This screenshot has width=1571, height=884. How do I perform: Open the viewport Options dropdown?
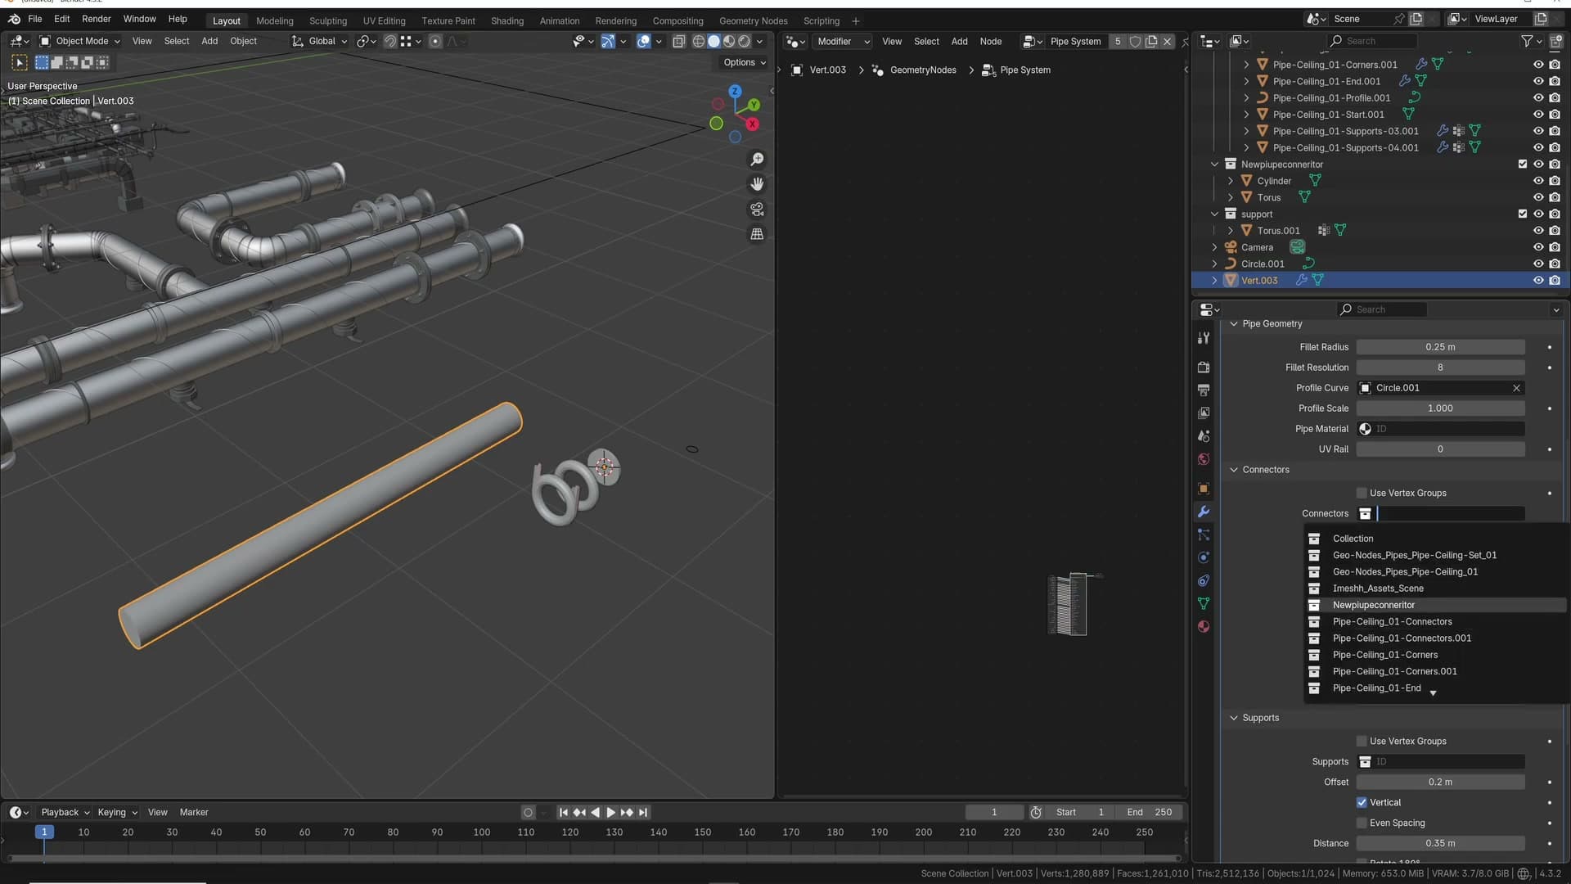744,62
